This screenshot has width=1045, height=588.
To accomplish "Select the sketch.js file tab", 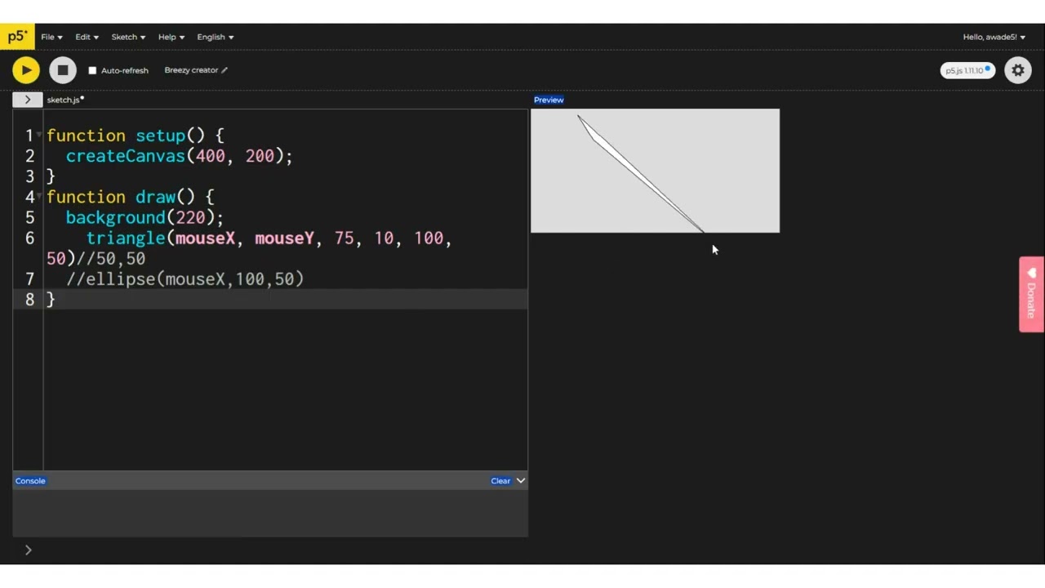I will [65, 100].
